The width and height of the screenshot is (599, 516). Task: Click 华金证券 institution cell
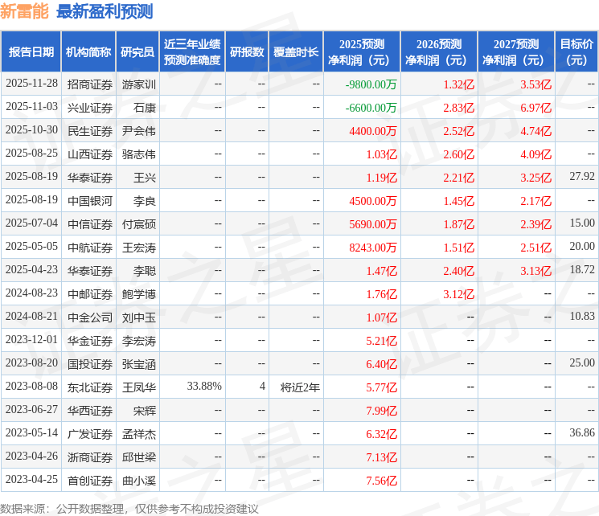click(x=90, y=341)
